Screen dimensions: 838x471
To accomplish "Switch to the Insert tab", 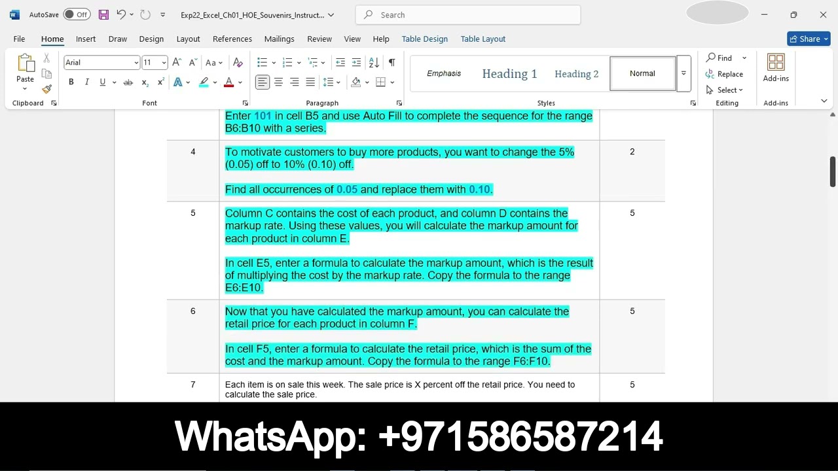I will point(86,39).
